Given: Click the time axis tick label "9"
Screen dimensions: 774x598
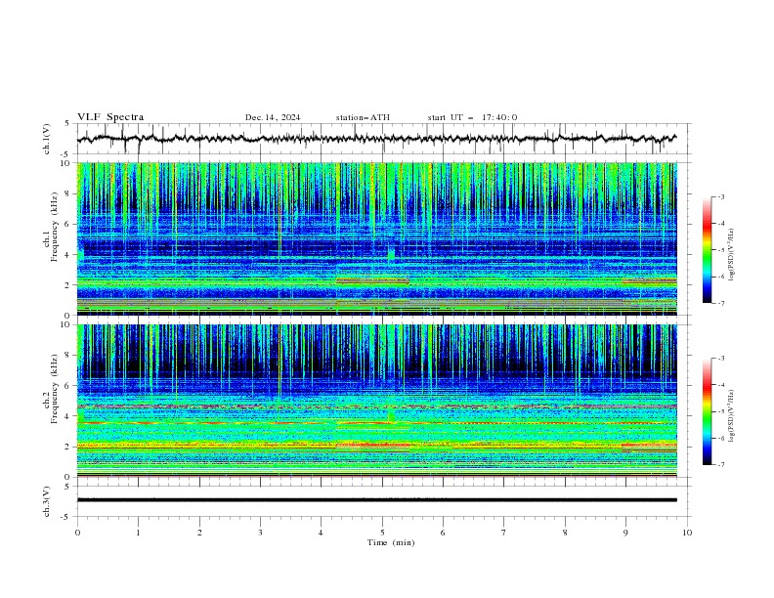Looking at the screenshot, I should 625,533.
